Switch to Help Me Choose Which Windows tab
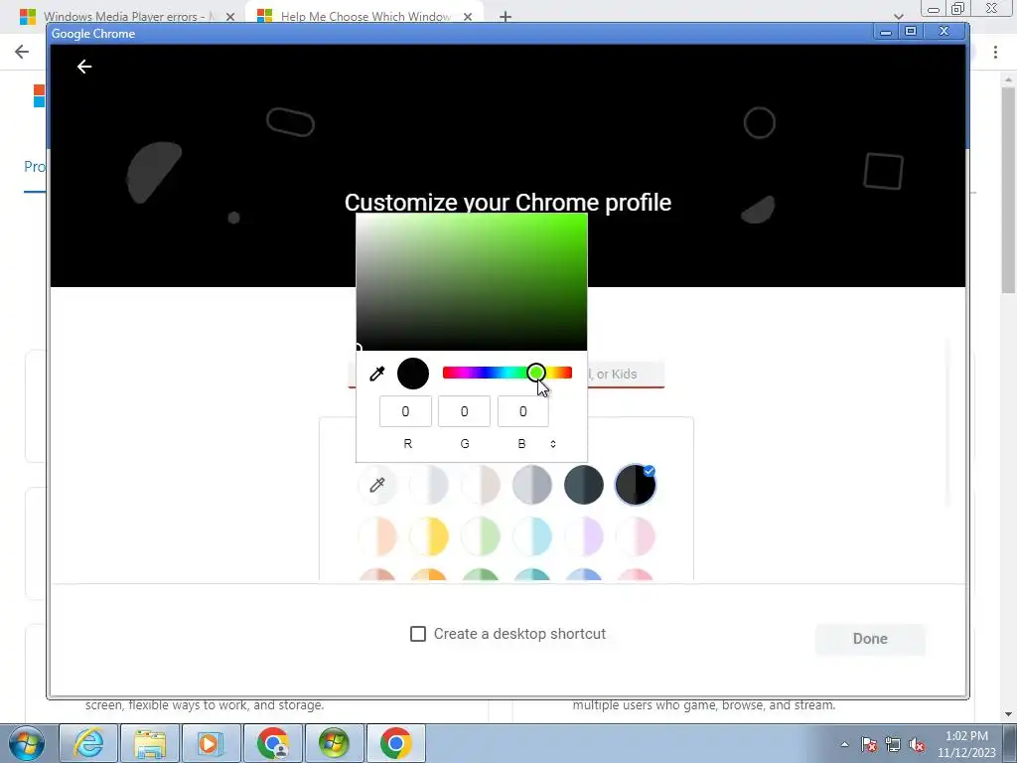Screen dimensions: 1017x763 pyautogui.click(x=365, y=17)
